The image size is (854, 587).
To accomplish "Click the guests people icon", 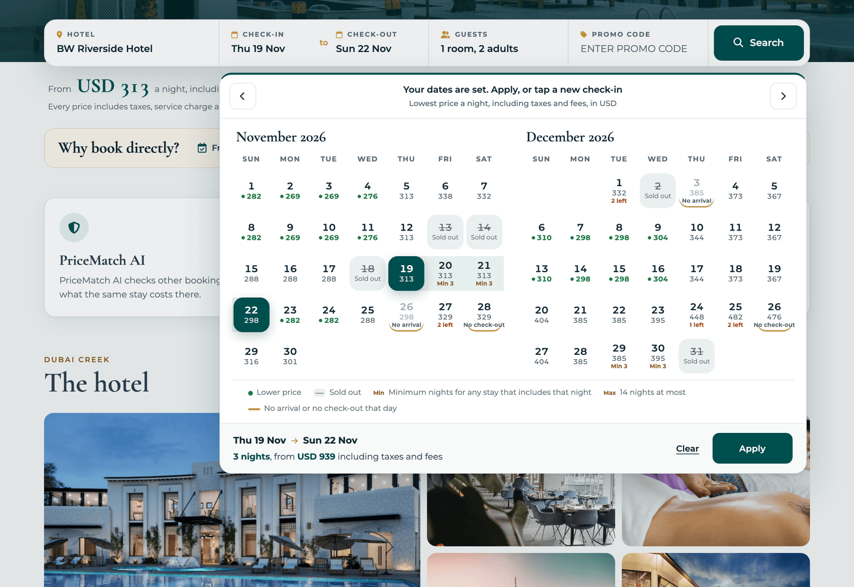I will click(445, 35).
